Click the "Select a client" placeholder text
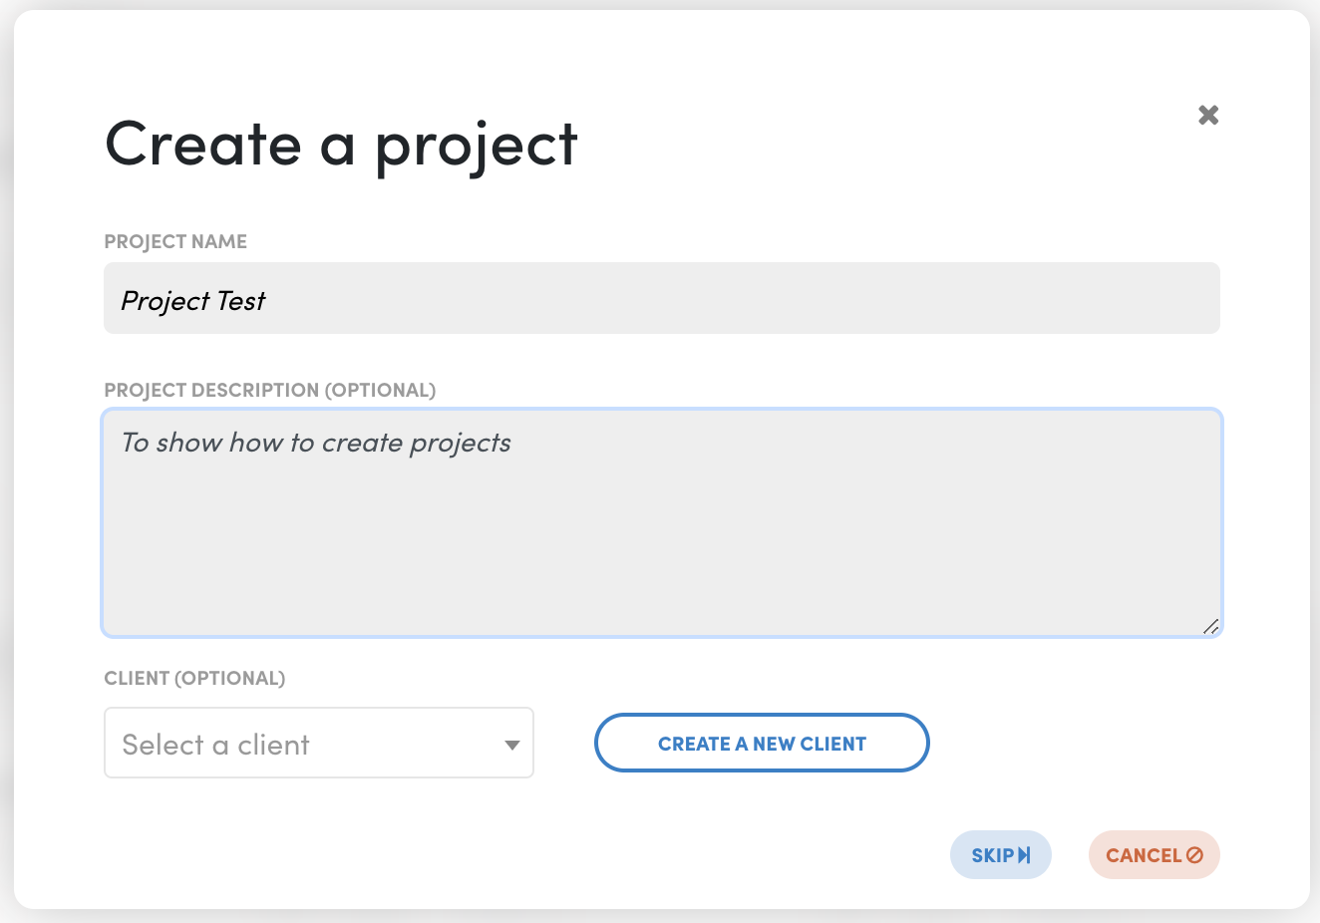 (x=215, y=745)
